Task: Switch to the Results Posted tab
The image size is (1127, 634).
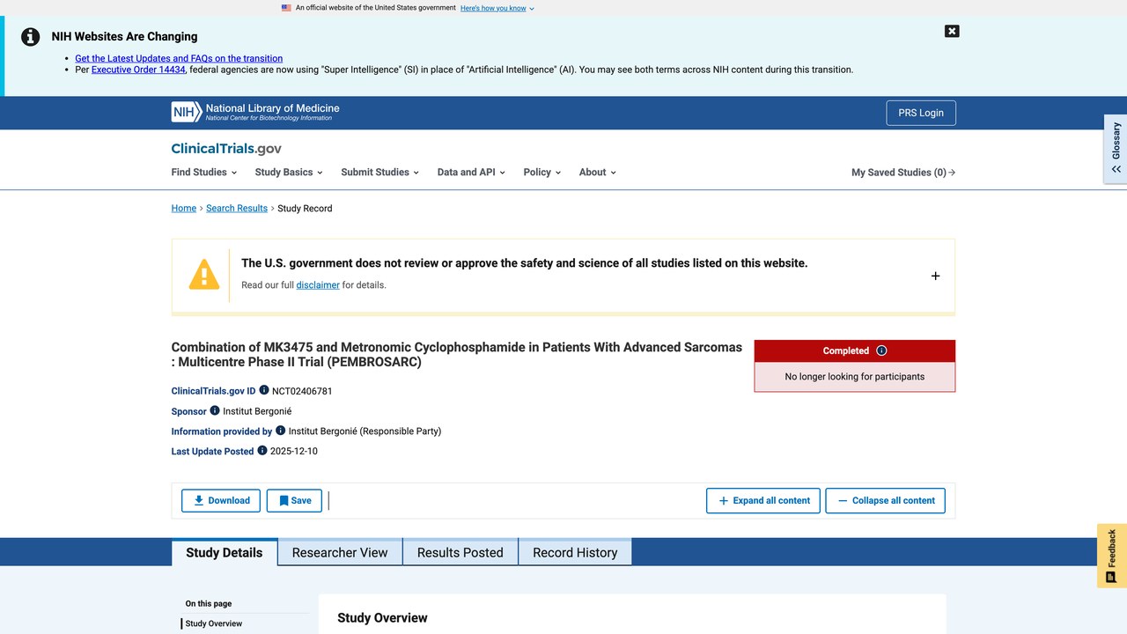Action: click(x=460, y=552)
